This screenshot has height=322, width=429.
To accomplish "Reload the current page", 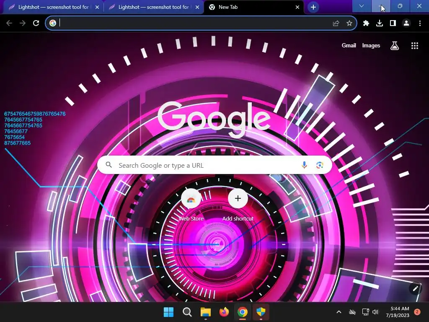I will click(36, 23).
